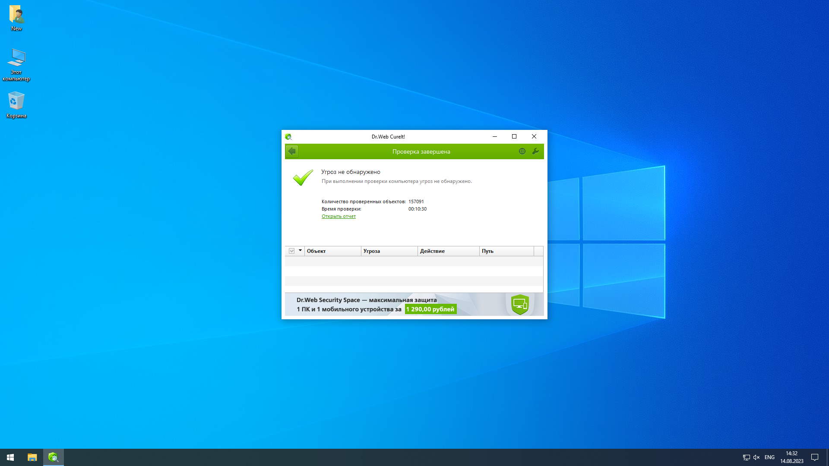829x466 pixels.
Task: Open Dr.Web CureIt! in the taskbar
Action: point(54,457)
